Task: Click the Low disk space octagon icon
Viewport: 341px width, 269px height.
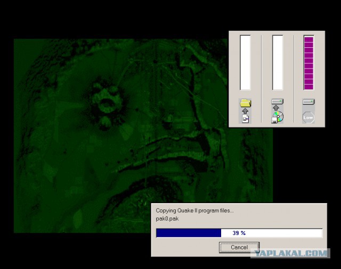Action: pyautogui.click(x=308, y=117)
